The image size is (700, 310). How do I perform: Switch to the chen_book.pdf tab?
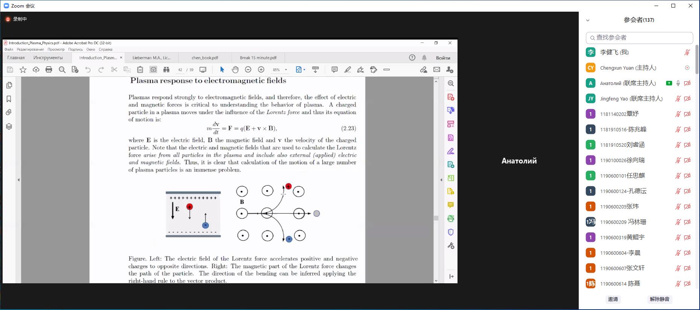point(205,58)
